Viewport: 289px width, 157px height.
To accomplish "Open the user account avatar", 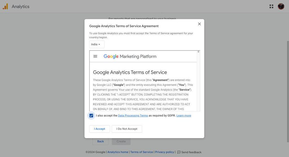I will (281, 6).
